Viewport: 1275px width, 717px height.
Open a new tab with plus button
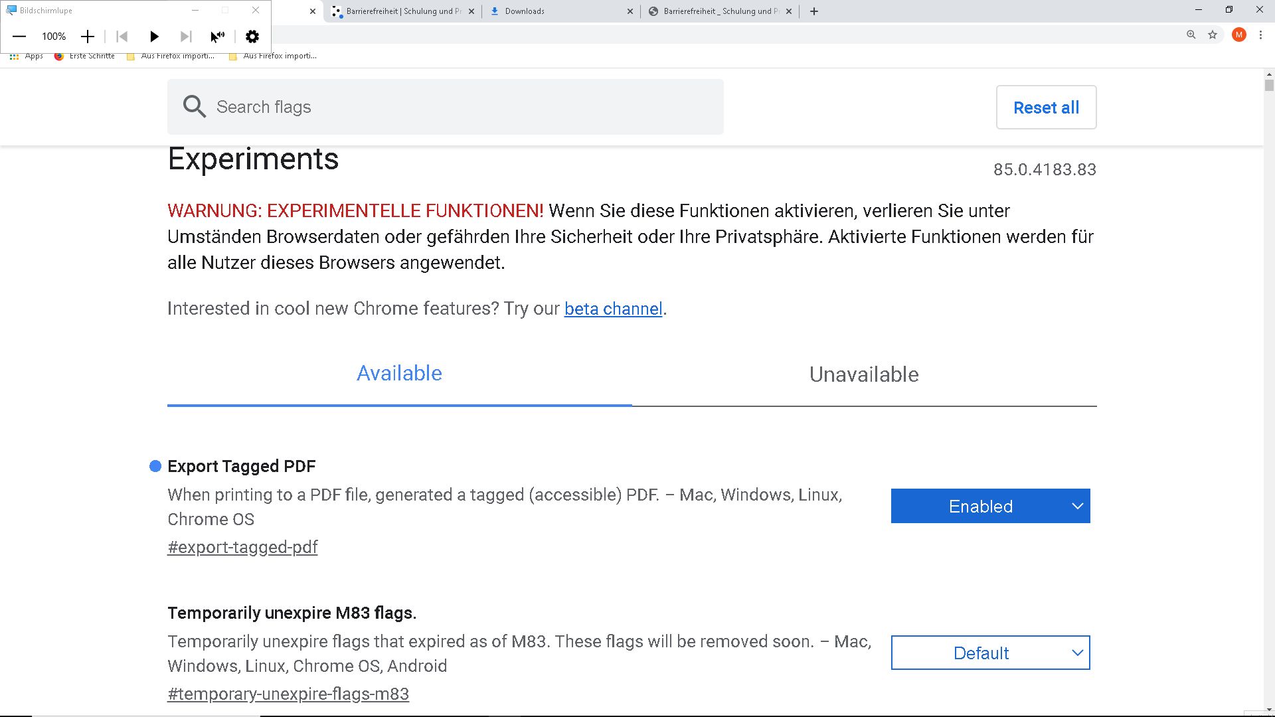pos(814,11)
